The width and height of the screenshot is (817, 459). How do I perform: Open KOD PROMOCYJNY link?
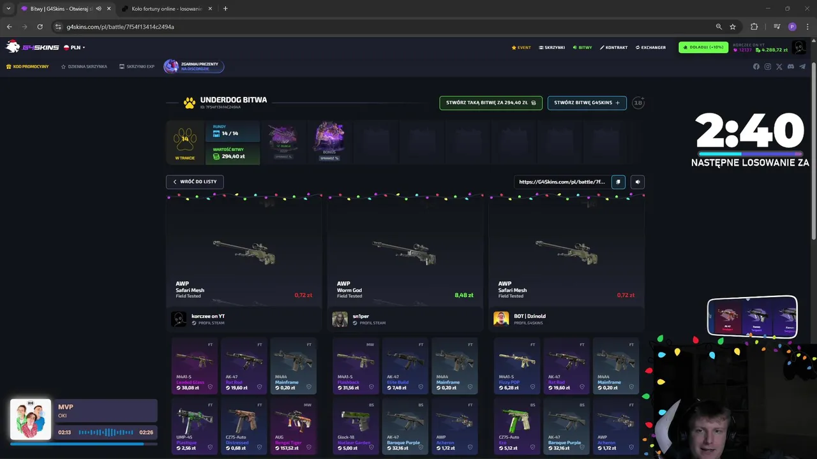27,66
